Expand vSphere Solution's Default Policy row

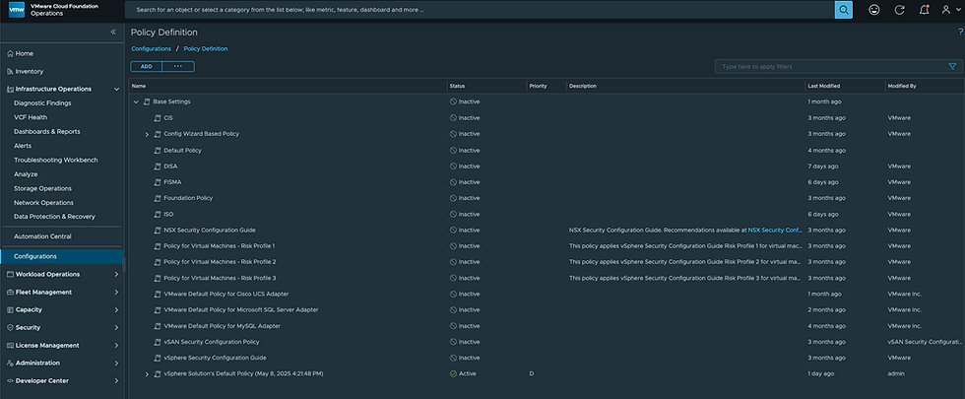[147, 374]
